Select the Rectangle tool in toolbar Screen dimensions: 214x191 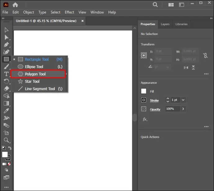(6, 59)
